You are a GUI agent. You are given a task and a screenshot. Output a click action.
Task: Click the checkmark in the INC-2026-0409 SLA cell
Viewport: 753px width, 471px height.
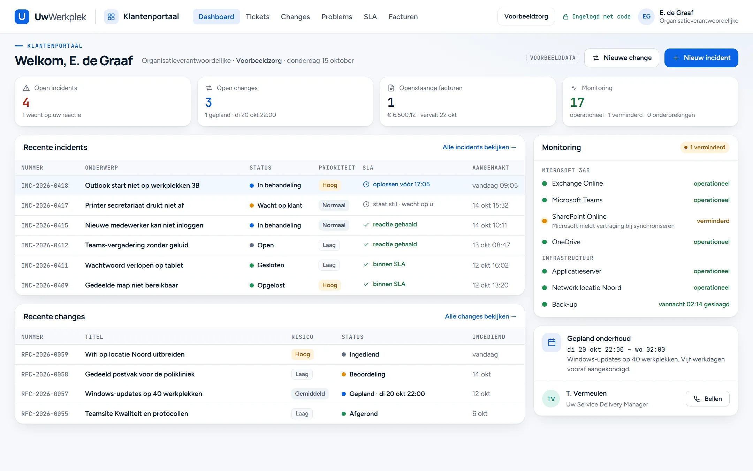366,284
